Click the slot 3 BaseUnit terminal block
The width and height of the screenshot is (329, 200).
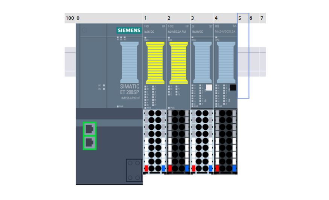202,142
